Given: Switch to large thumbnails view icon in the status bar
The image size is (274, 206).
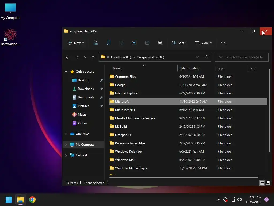Looking at the screenshot, I should coord(268,183).
